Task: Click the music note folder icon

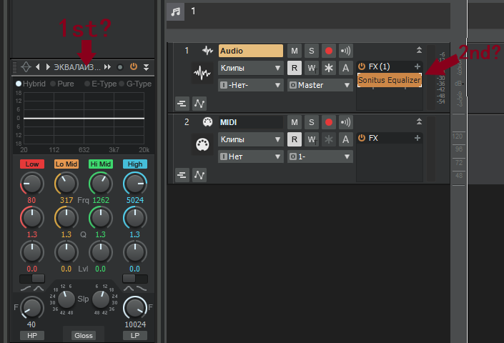Action: click(x=175, y=12)
